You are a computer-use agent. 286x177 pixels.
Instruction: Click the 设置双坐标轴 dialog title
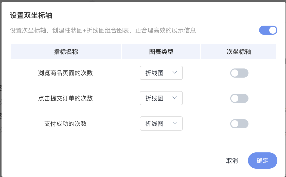(x=31, y=15)
